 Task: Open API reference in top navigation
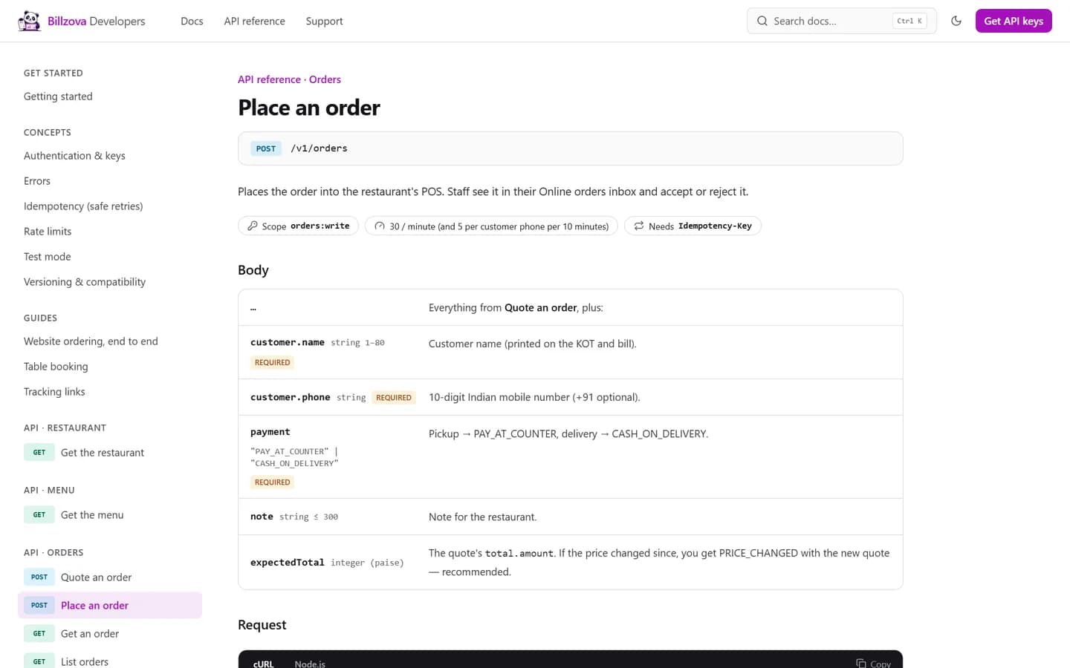[254, 21]
